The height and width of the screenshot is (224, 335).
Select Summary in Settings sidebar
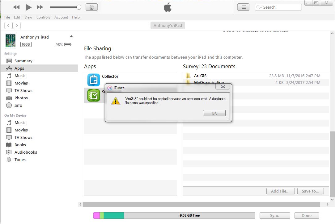[39, 61]
